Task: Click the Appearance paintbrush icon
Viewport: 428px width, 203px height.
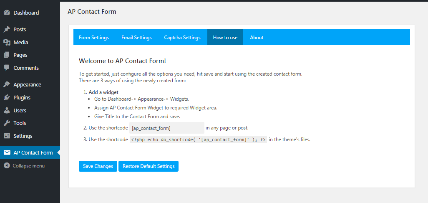Action: (x=7, y=84)
